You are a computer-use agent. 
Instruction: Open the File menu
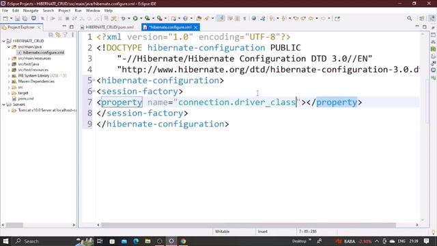5,11
